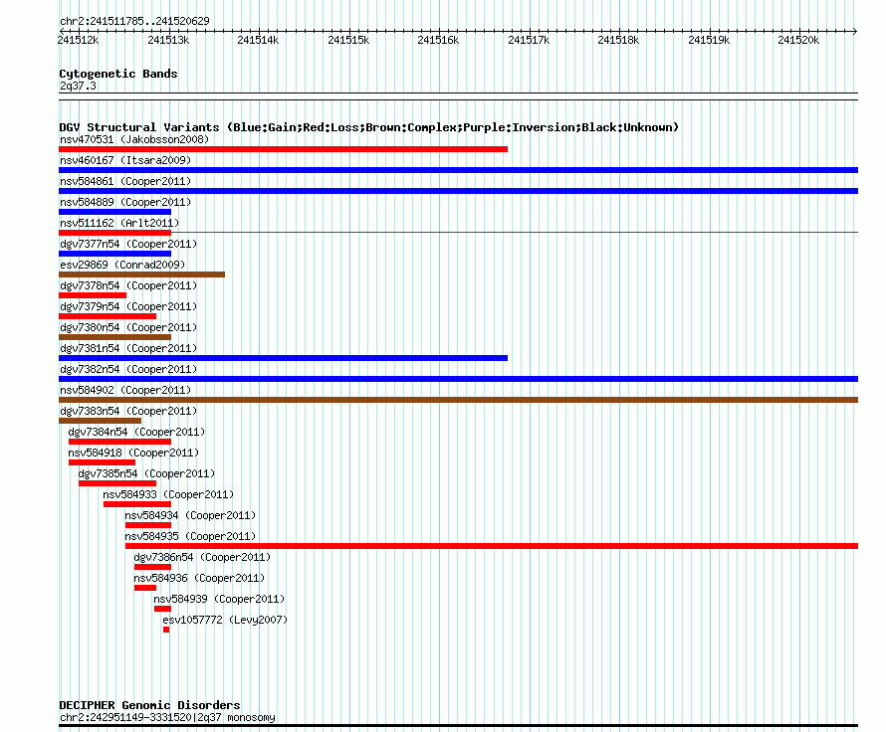Click the red bar under nsv470531

[x=283, y=149]
